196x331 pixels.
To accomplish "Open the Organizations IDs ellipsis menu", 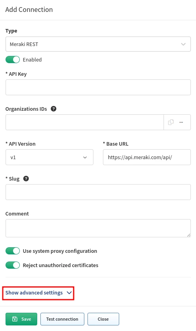I will (x=181, y=122).
